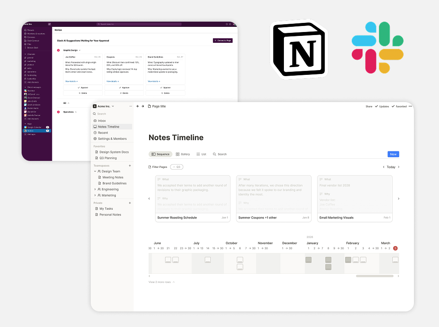Click the plus icon beside Teamspaces

point(130,166)
